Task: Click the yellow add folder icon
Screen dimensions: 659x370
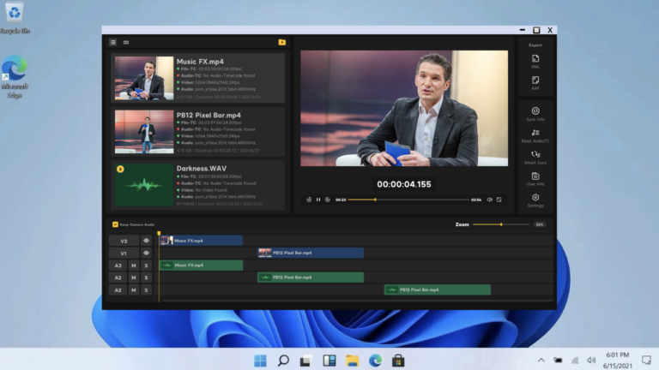Action: point(281,42)
